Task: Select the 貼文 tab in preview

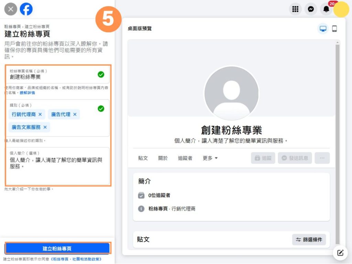Action: pos(143,158)
